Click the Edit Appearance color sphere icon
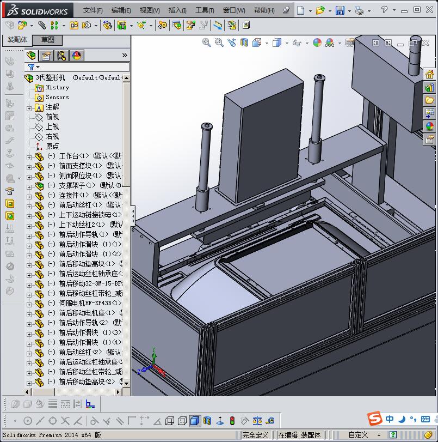Viewport: 438px width, 442px height. 317,43
